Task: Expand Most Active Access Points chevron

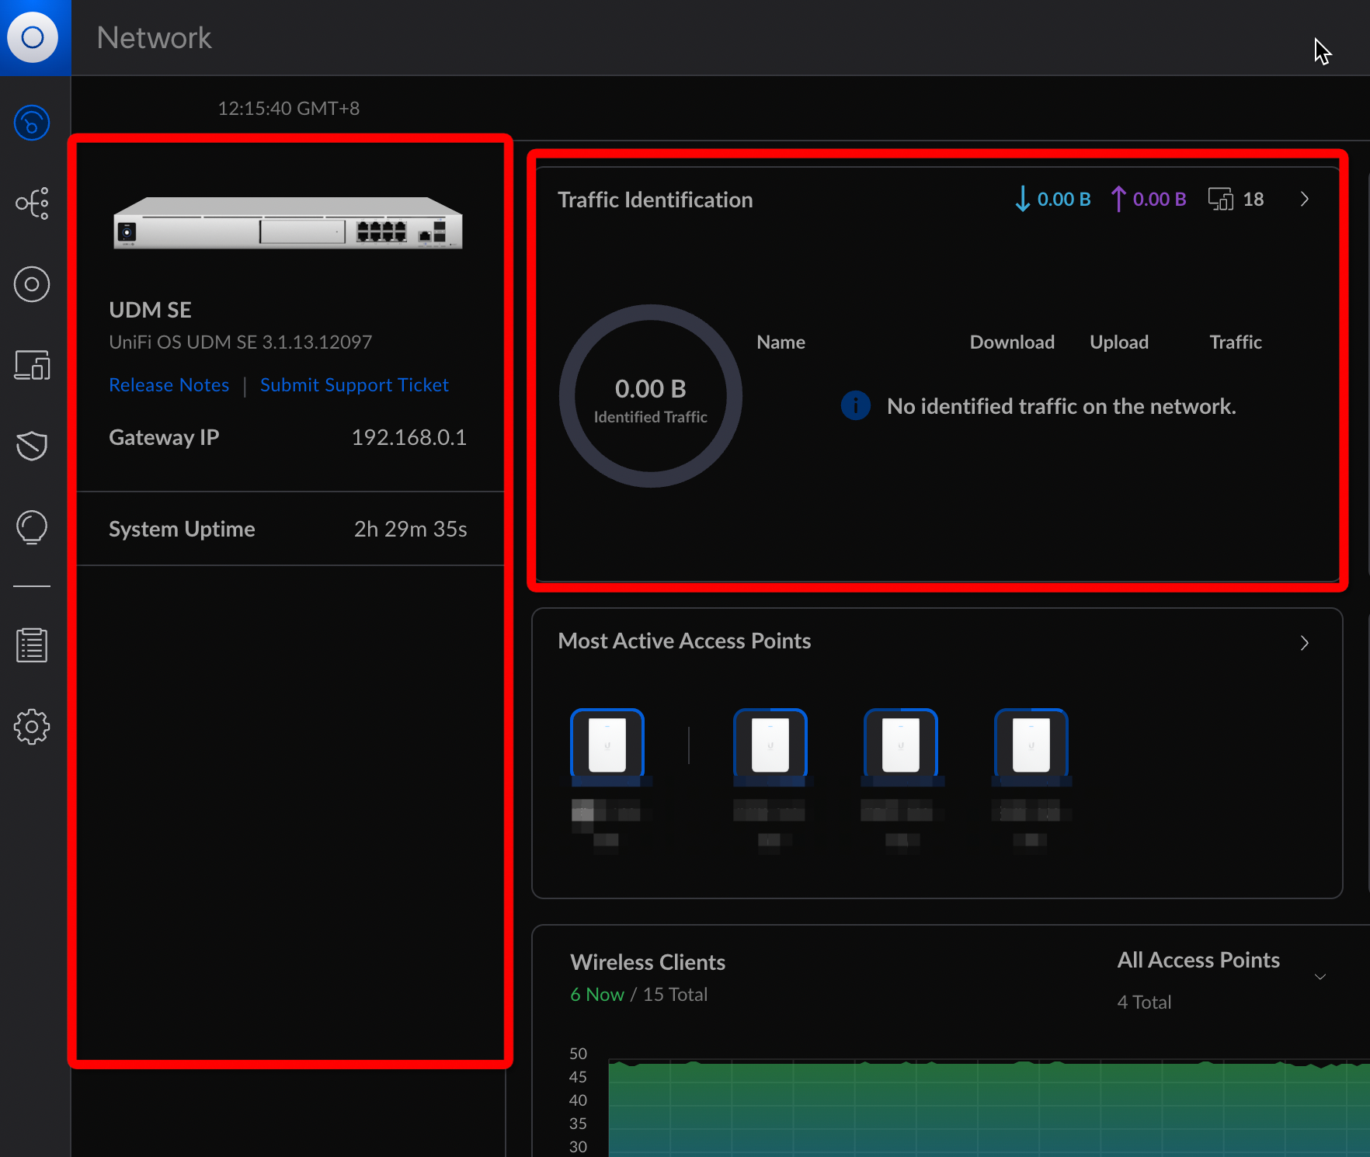Action: point(1305,643)
